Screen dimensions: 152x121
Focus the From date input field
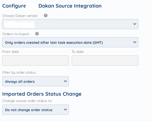click(36, 61)
